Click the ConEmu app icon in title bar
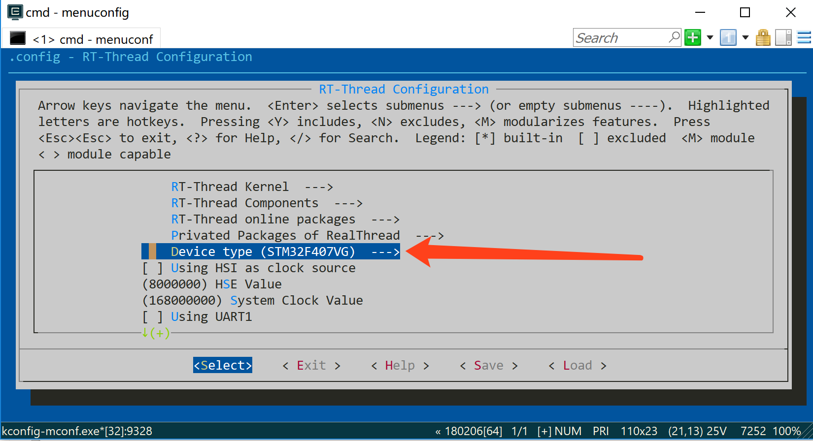The width and height of the screenshot is (813, 441). coord(15,12)
